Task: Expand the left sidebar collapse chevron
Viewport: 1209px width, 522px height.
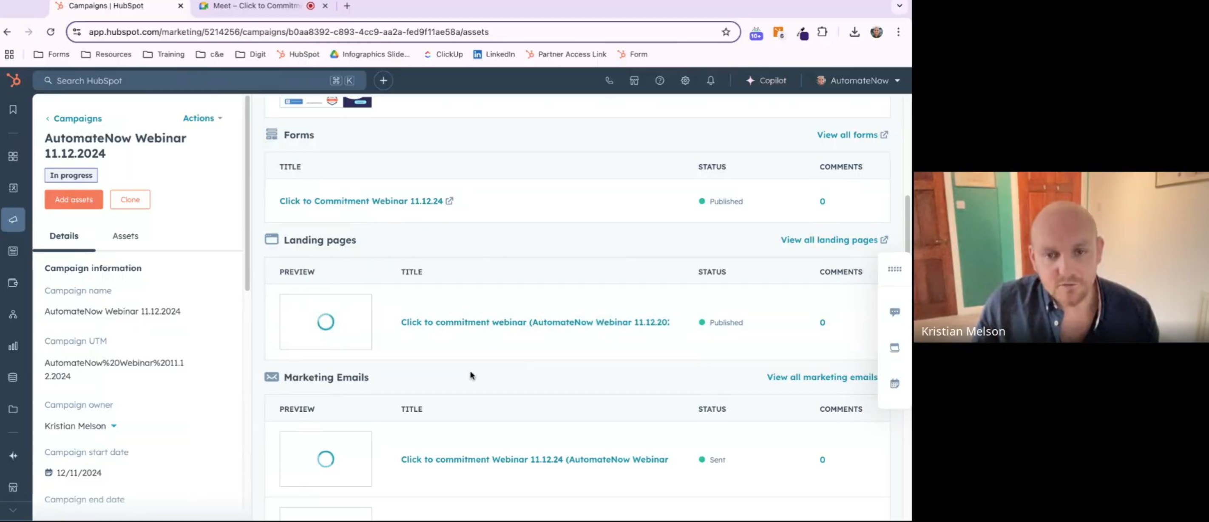Action: [x=13, y=510]
